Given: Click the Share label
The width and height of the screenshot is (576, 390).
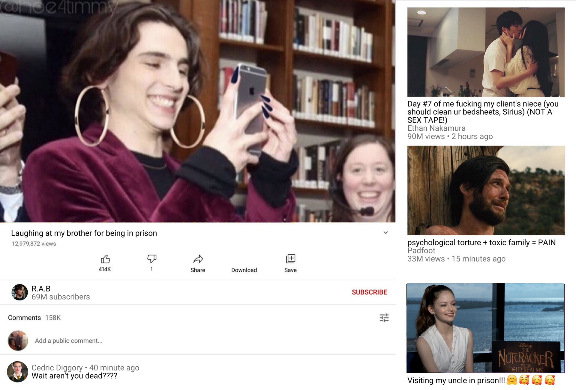Looking at the screenshot, I should [x=198, y=270].
